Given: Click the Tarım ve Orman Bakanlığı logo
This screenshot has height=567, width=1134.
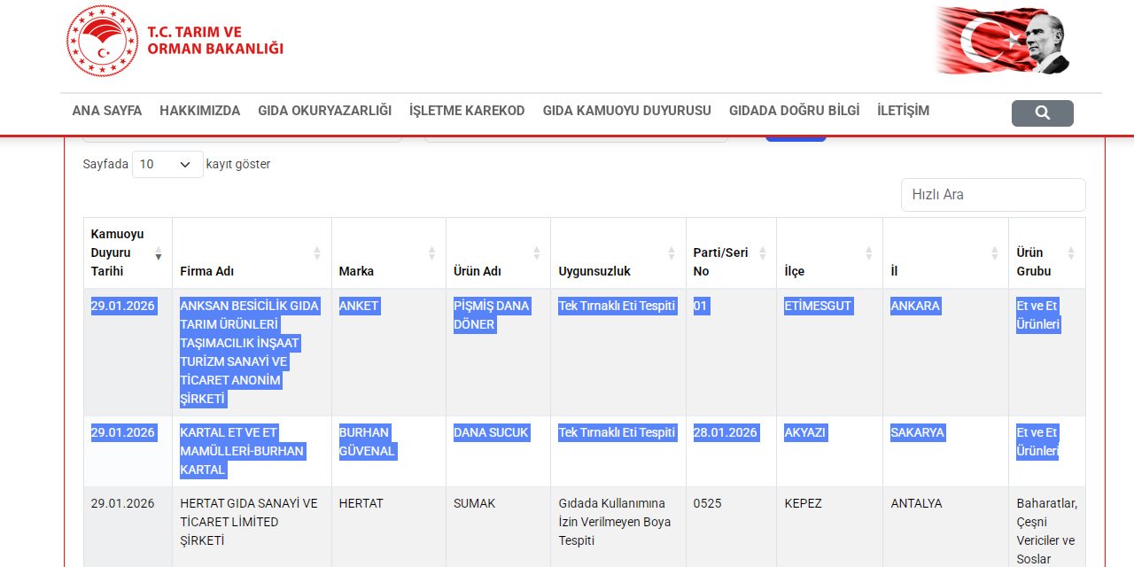Looking at the screenshot, I should click(175, 41).
